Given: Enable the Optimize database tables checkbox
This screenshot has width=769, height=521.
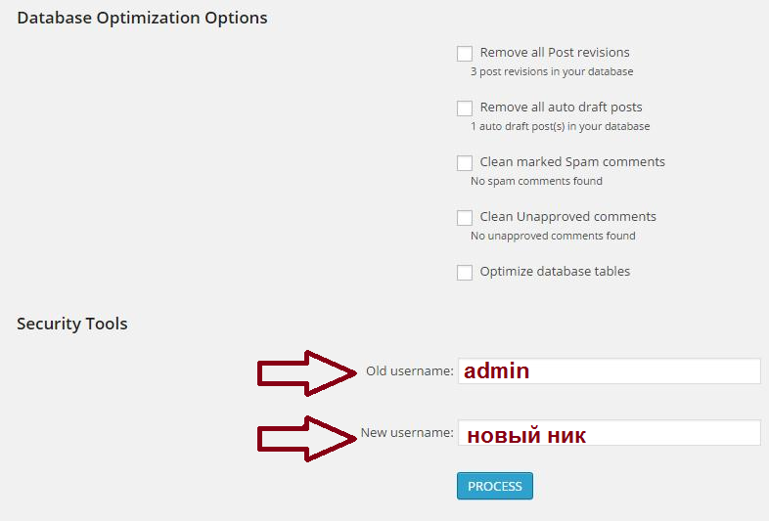Looking at the screenshot, I should click(x=465, y=273).
